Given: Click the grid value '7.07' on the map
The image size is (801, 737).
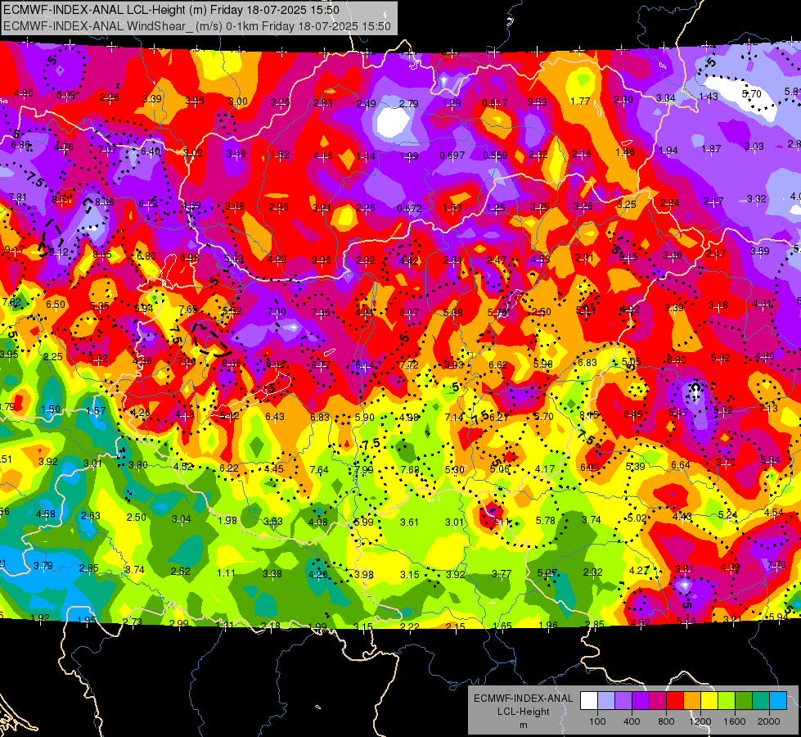Looking at the screenshot, I should point(108,149).
